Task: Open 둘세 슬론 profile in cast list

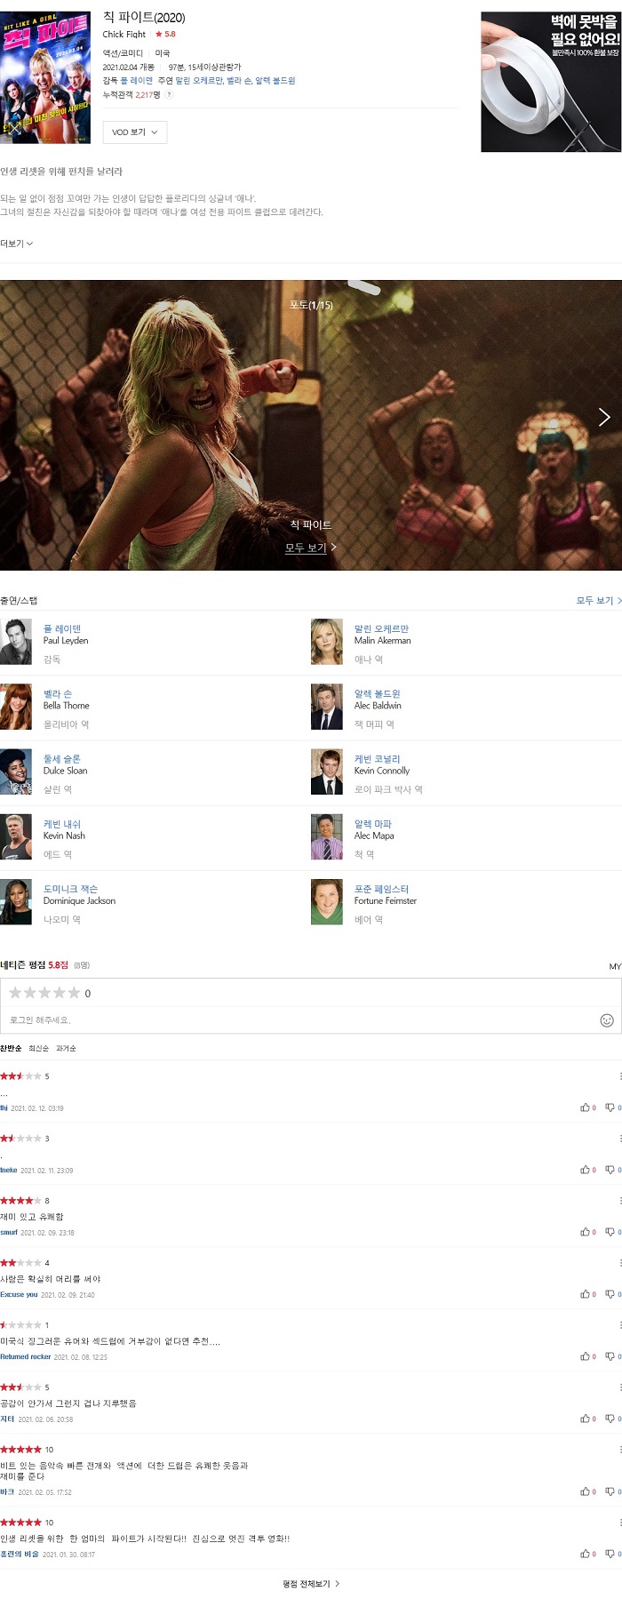Action: pos(62,759)
